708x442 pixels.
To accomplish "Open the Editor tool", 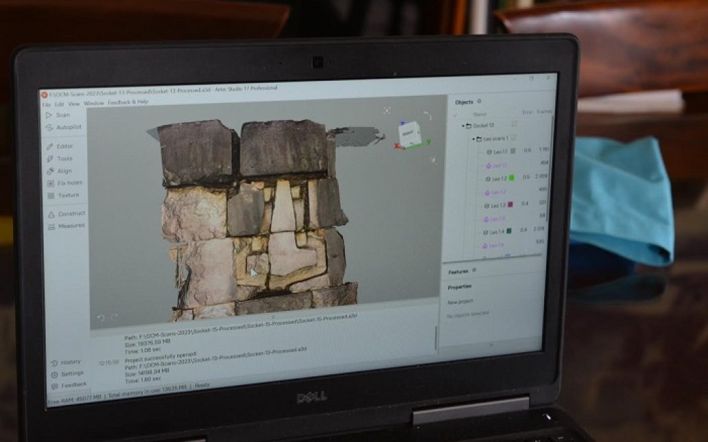I will pos(64,146).
